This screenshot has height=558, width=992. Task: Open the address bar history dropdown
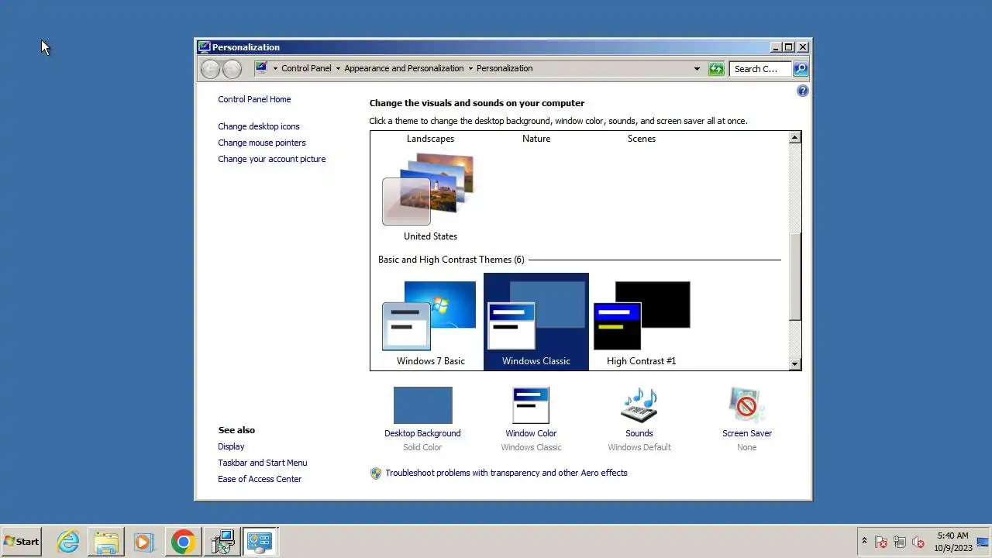pyautogui.click(x=697, y=69)
